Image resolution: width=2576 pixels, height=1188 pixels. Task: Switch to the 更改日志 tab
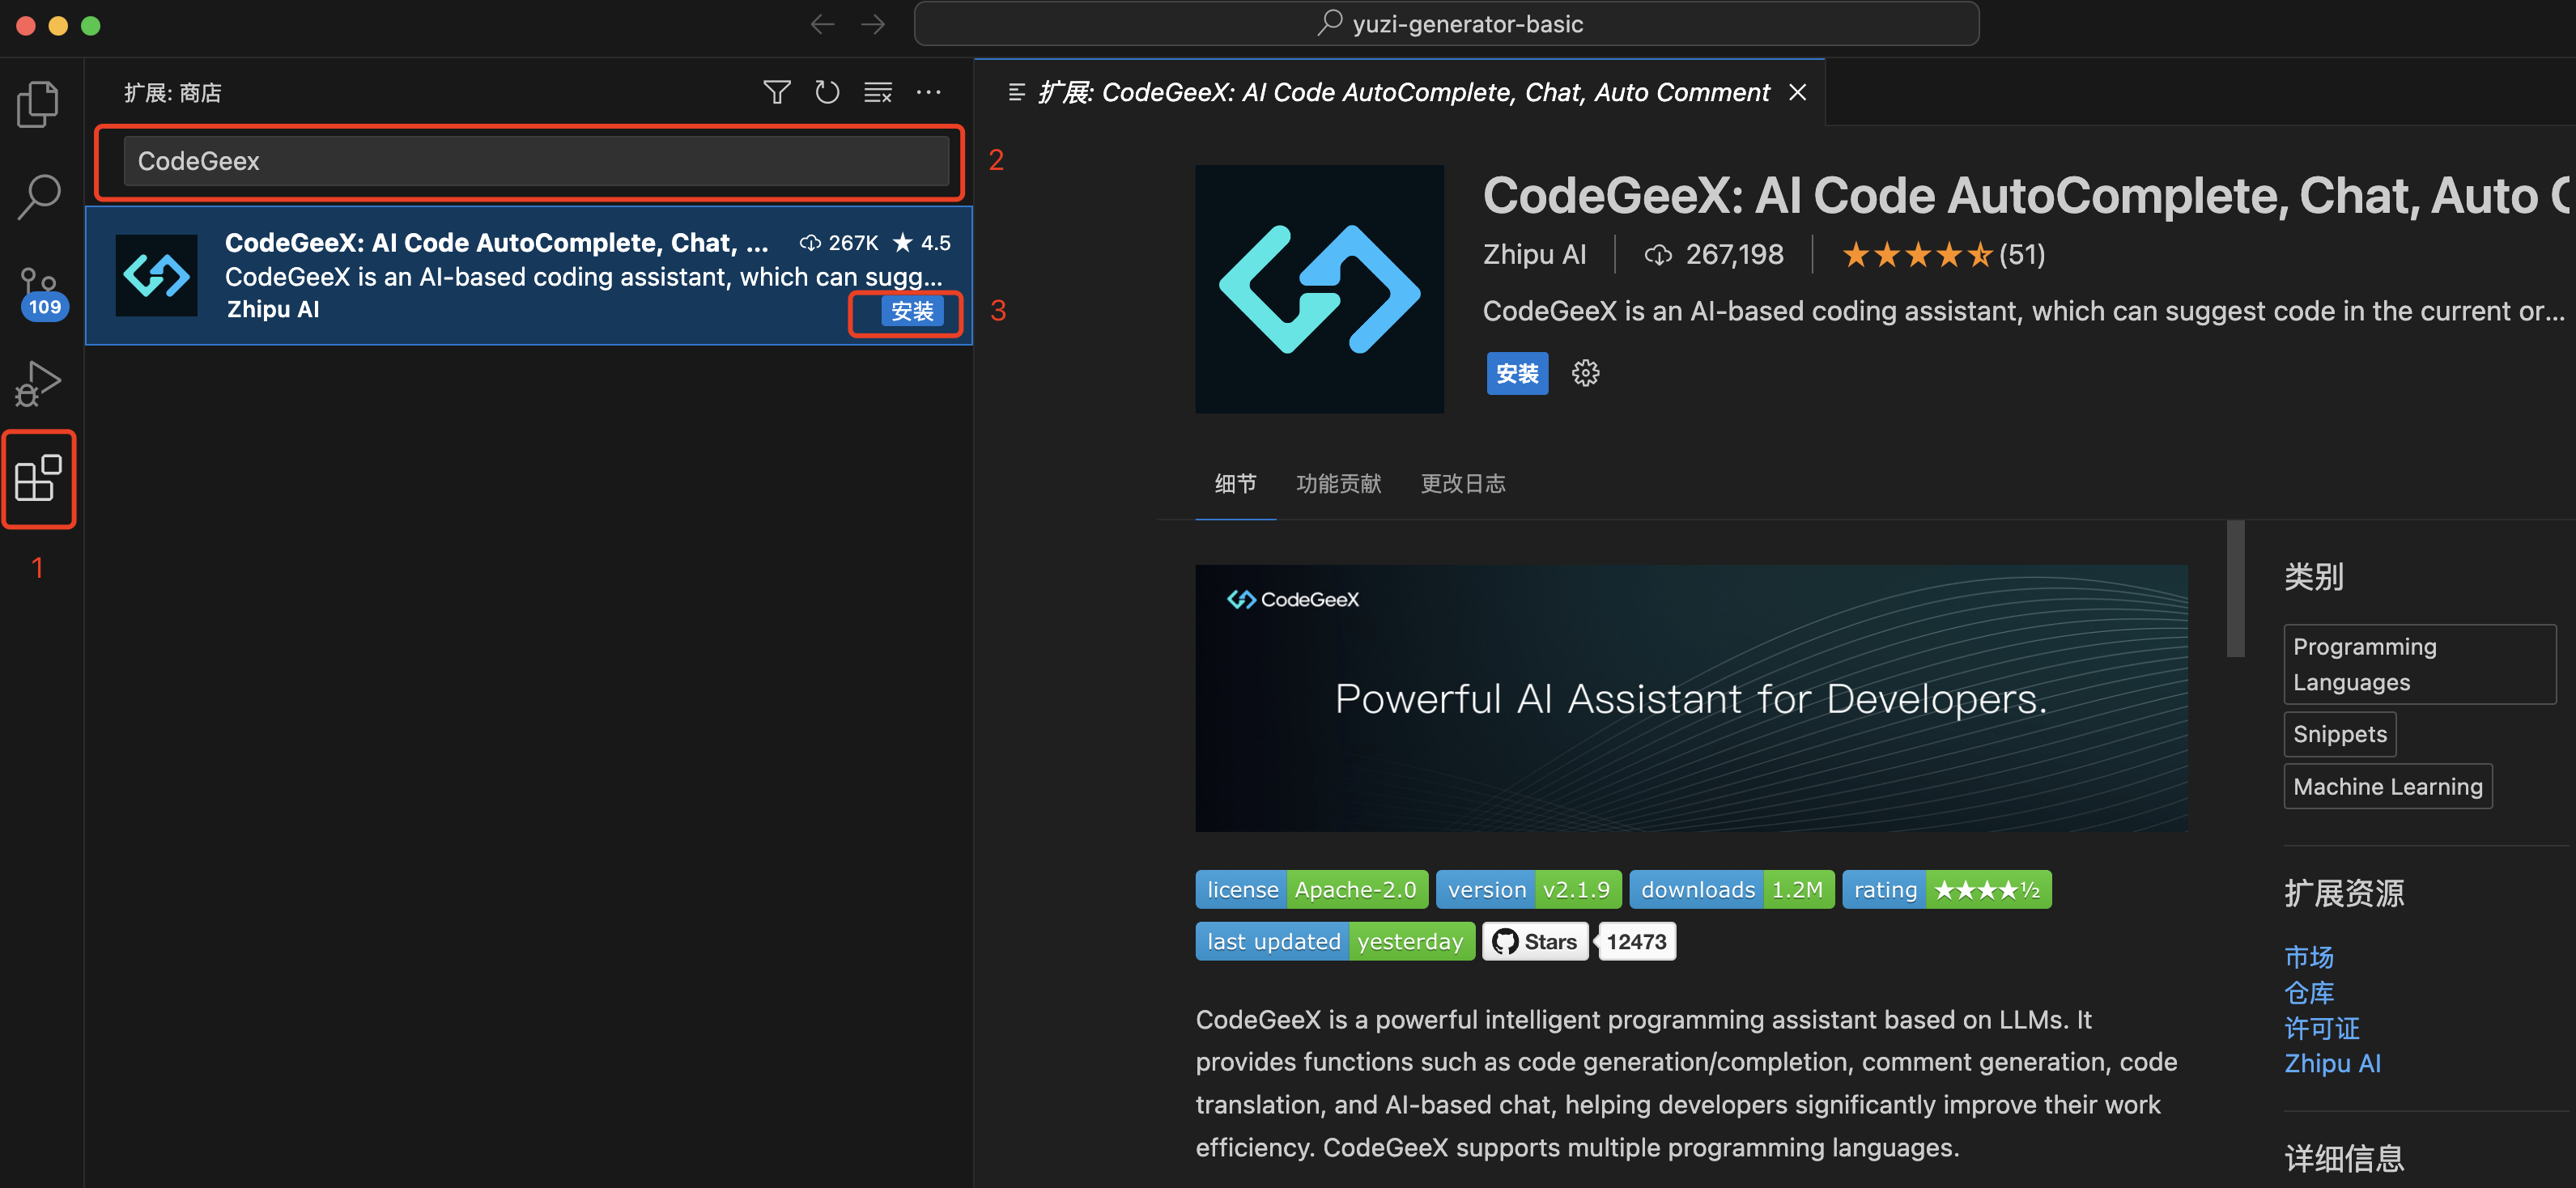click(x=1463, y=484)
